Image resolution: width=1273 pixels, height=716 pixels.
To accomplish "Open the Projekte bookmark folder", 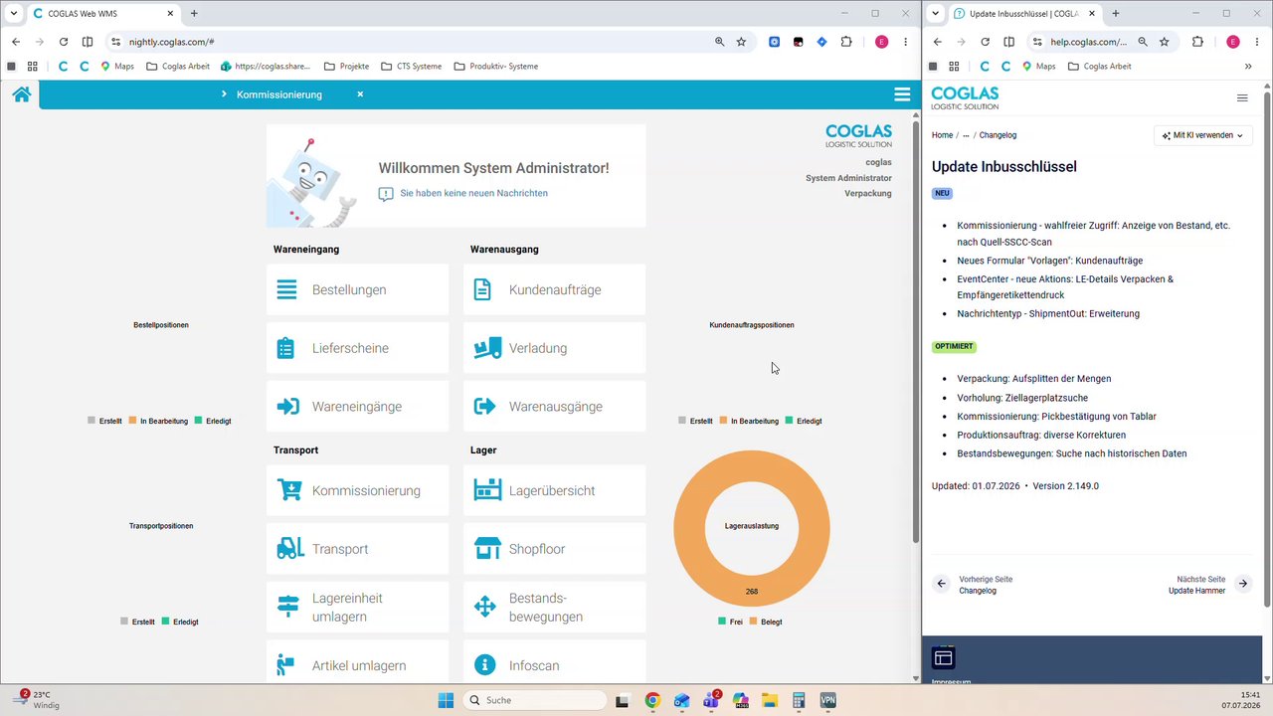I will pos(346,67).
